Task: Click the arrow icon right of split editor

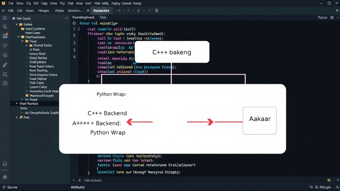Action: (337, 17)
